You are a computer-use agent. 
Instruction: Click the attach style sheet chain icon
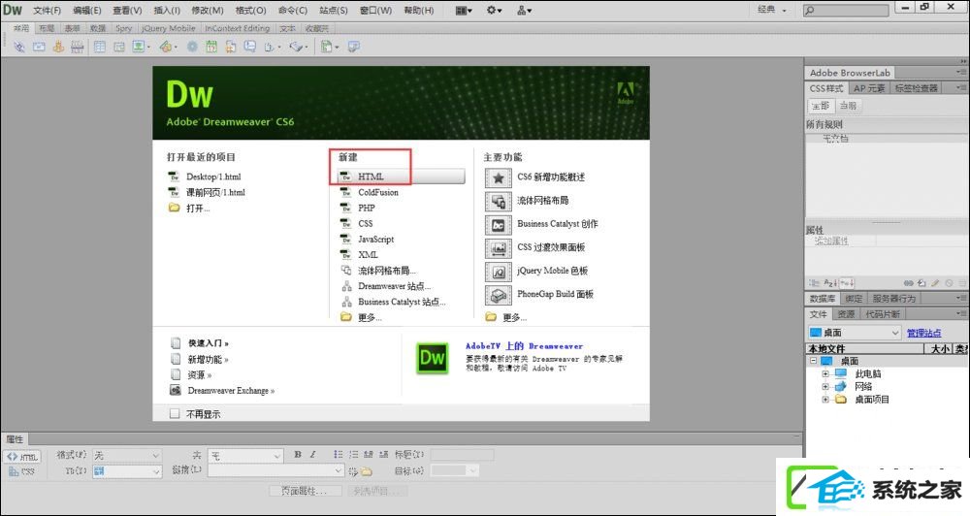tap(908, 283)
